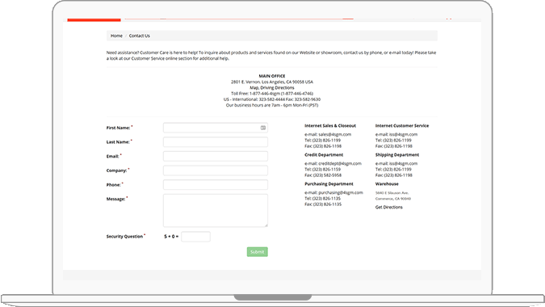The image size is (545, 307).
Task: Click inside the Message text area
Action: click(216, 210)
